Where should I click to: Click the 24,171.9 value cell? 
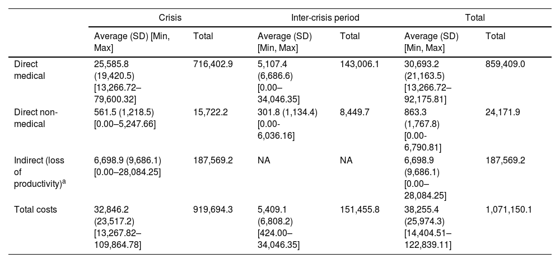tap(502, 112)
